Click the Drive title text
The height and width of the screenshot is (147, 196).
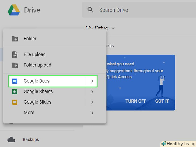tap(32, 10)
